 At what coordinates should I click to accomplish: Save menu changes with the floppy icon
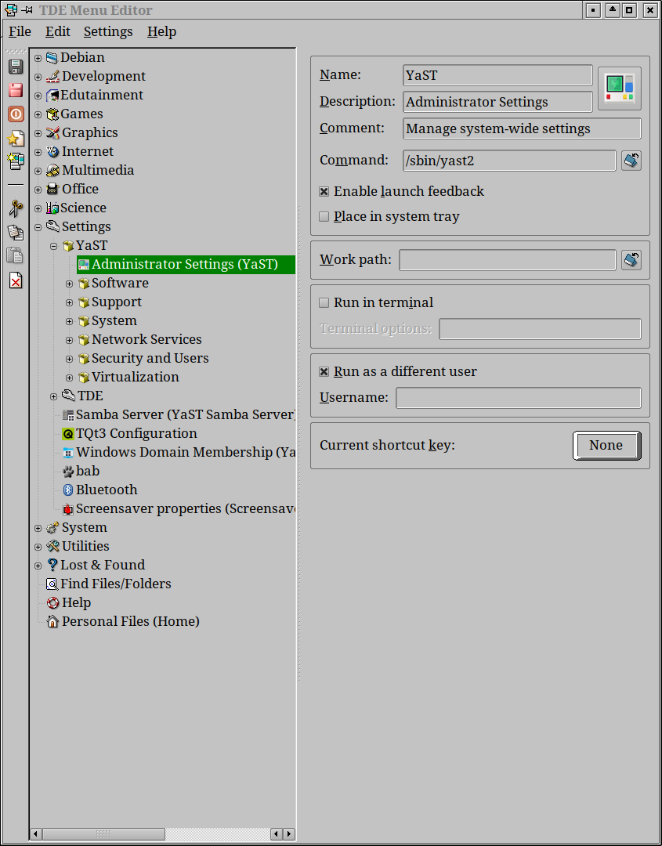tap(16, 67)
